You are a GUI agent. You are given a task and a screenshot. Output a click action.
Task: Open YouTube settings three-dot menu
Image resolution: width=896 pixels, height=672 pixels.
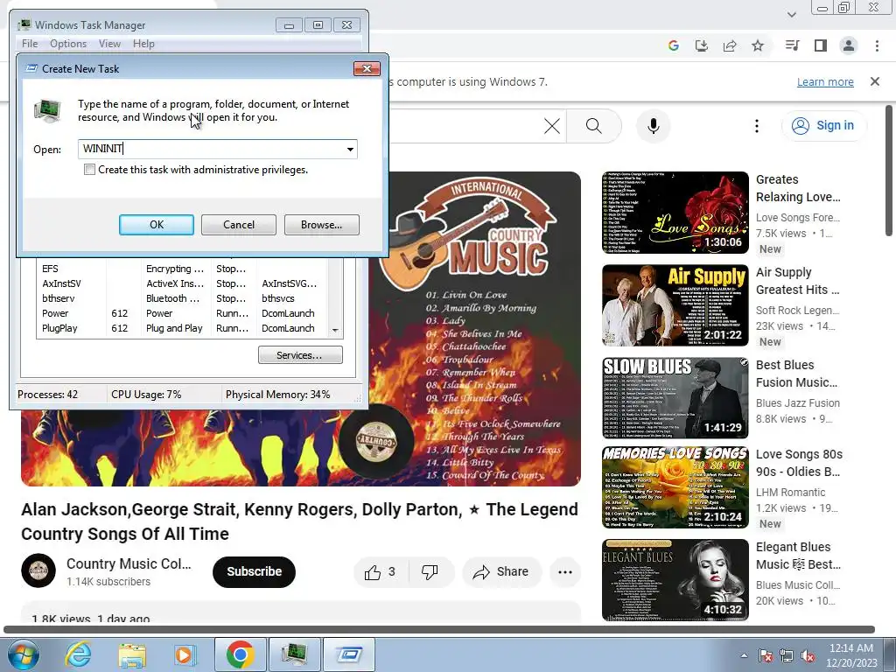coord(757,126)
